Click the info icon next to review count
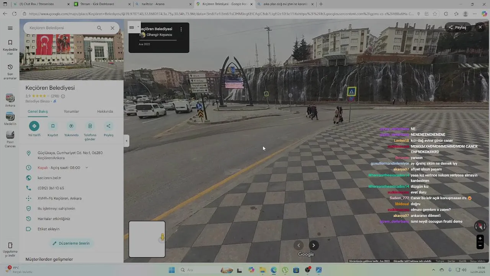The image size is (490, 276). (x=63, y=96)
